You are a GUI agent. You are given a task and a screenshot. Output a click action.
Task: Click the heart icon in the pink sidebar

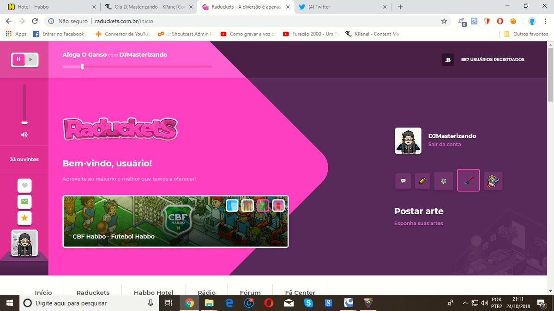24,186
